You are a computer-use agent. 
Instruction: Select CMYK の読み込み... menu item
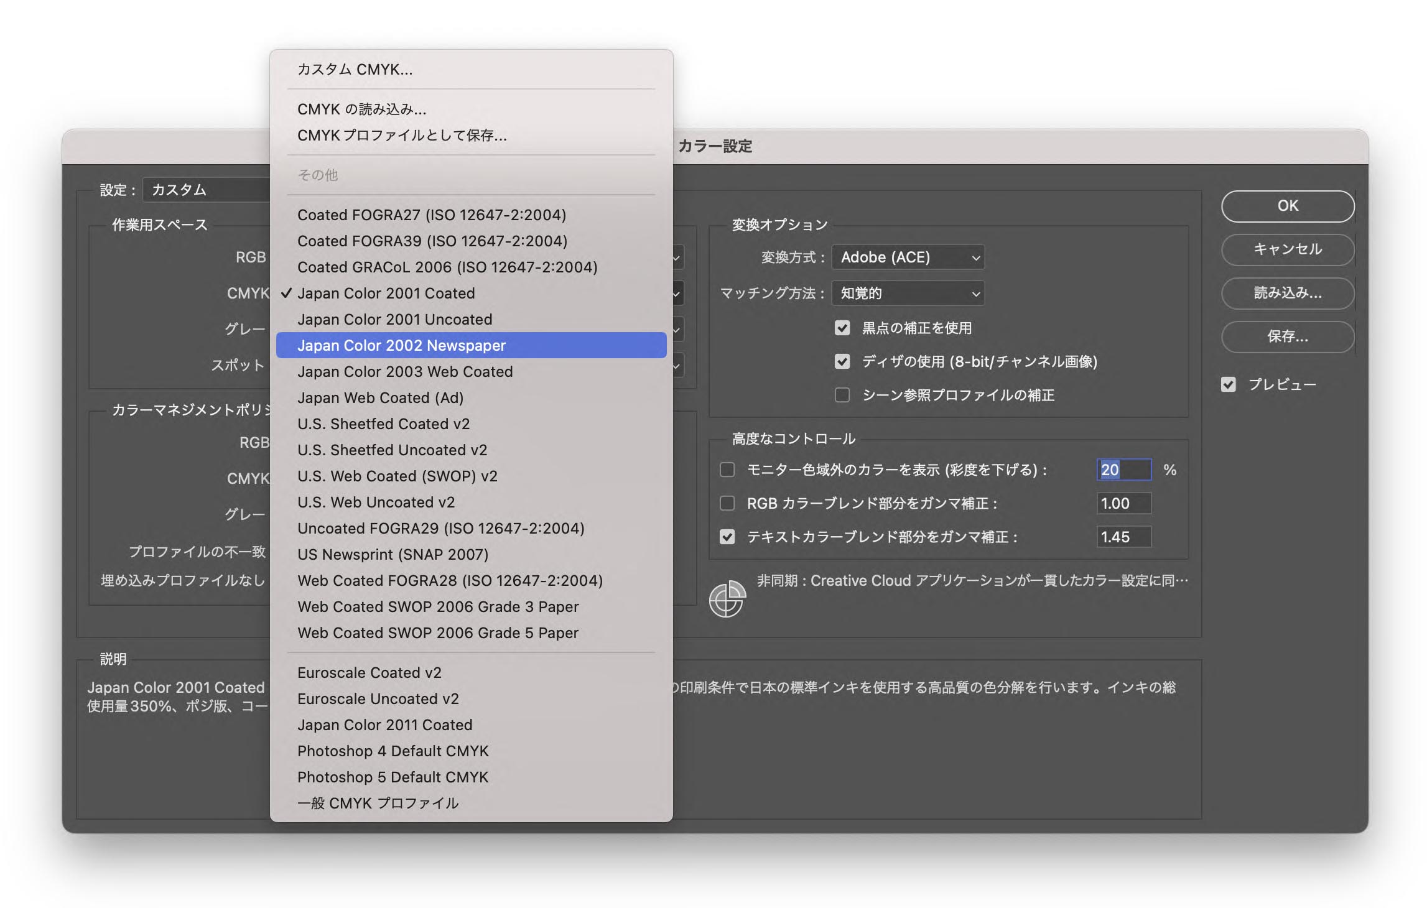[x=471, y=109]
